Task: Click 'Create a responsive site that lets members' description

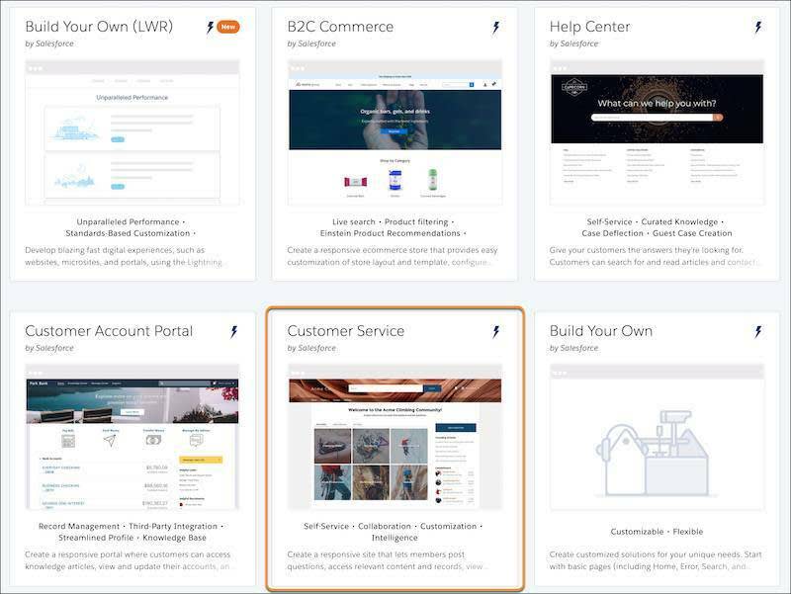Action: click(x=386, y=560)
